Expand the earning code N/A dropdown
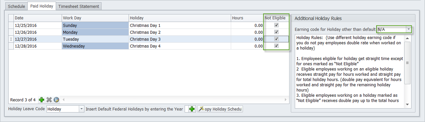425x122 pixels. tap(409, 29)
